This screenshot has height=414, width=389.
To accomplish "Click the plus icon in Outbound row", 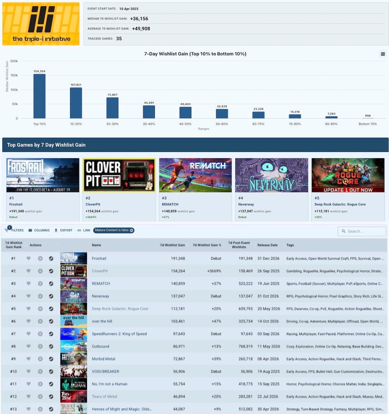I will (x=40, y=346).
